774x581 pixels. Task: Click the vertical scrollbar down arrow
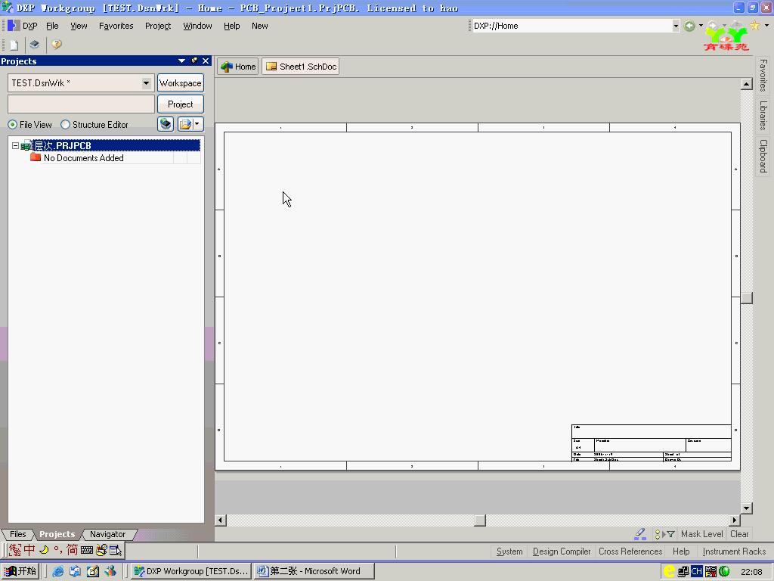[x=746, y=508]
